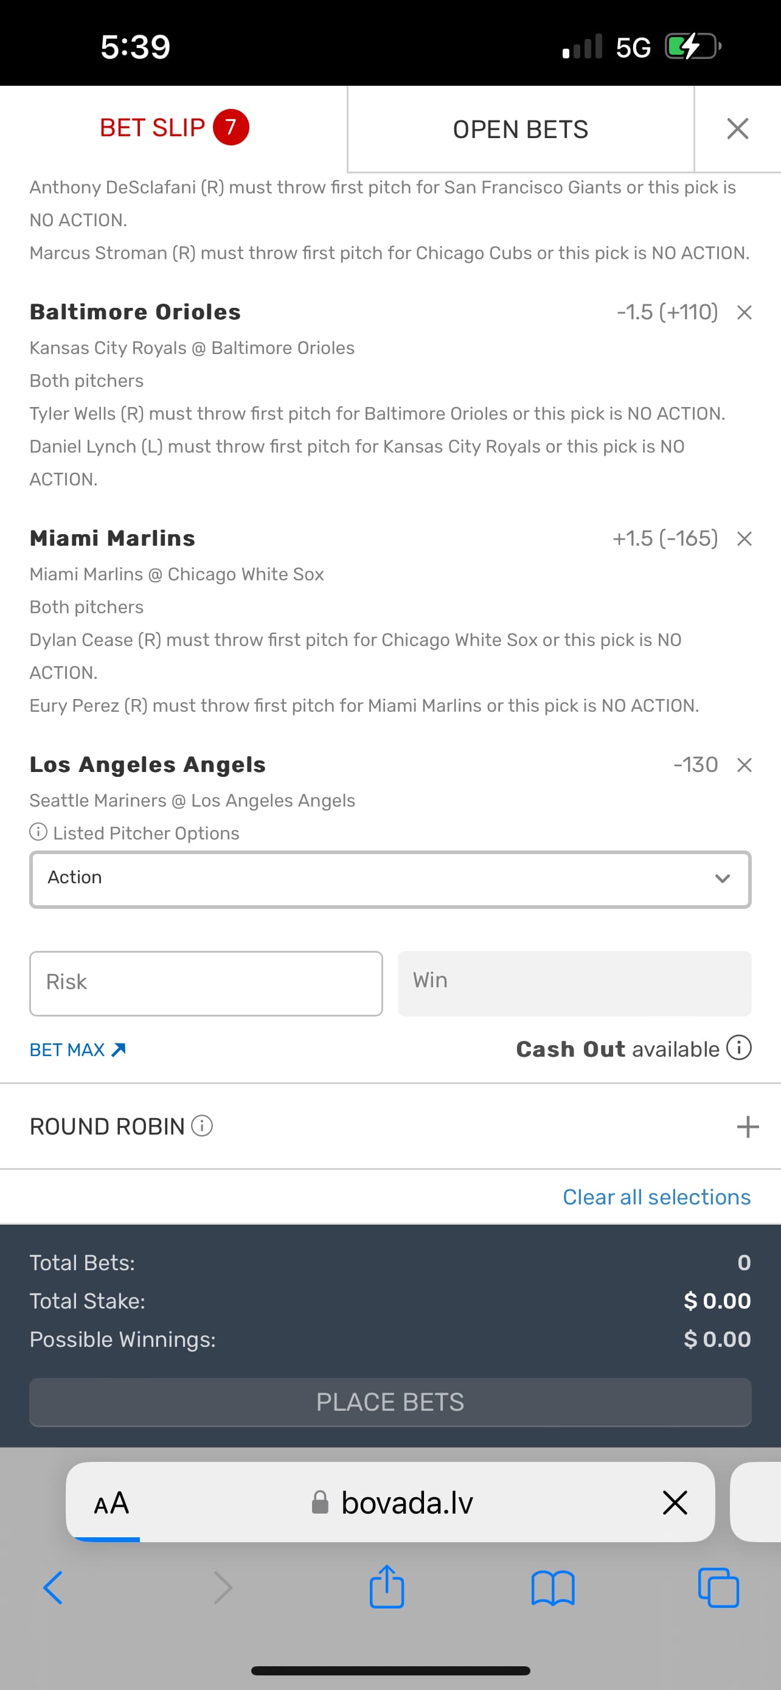Close the bet slip panel
This screenshot has width=781, height=1690.
[x=738, y=128]
